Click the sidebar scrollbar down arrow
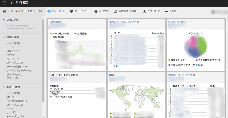228x118 pixels. [x=43, y=116]
